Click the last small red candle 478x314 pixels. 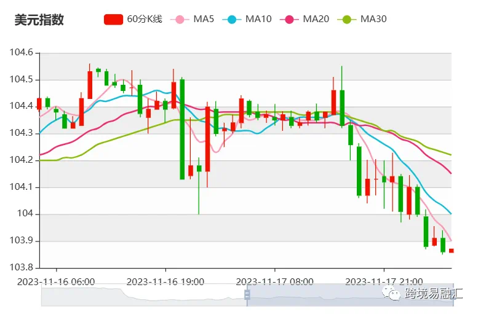click(x=451, y=251)
